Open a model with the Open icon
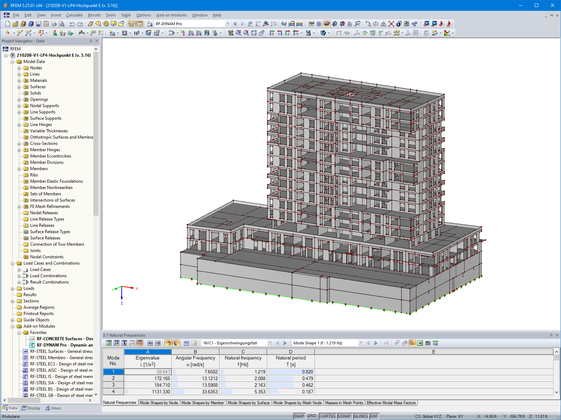Viewport: 561px width, 420px height. pyautogui.click(x=15, y=24)
